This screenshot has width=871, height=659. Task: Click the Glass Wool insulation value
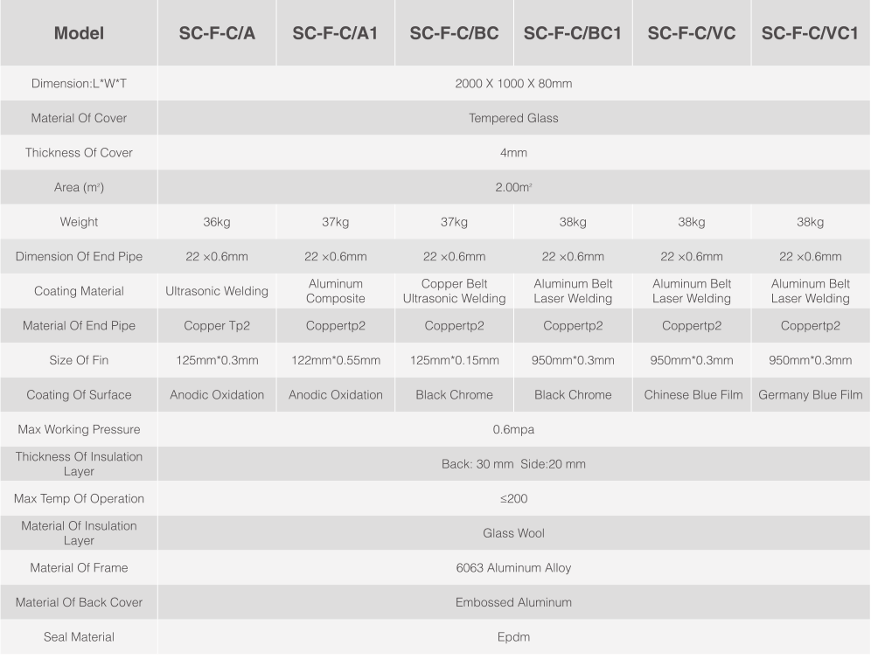pyautogui.click(x=514, y=533)
